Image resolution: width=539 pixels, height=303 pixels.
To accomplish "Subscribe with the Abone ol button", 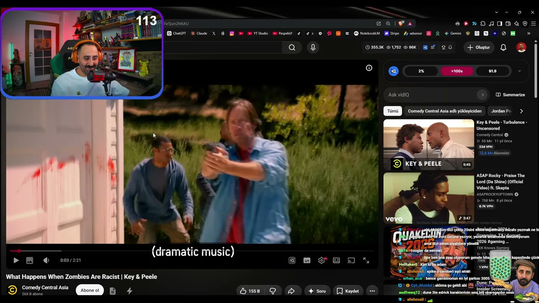I will pyautogui.click(x=90, y=290).
